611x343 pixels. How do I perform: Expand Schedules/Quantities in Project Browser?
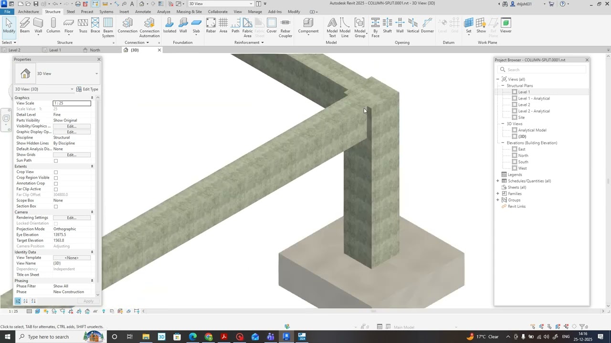coord(498,181)
